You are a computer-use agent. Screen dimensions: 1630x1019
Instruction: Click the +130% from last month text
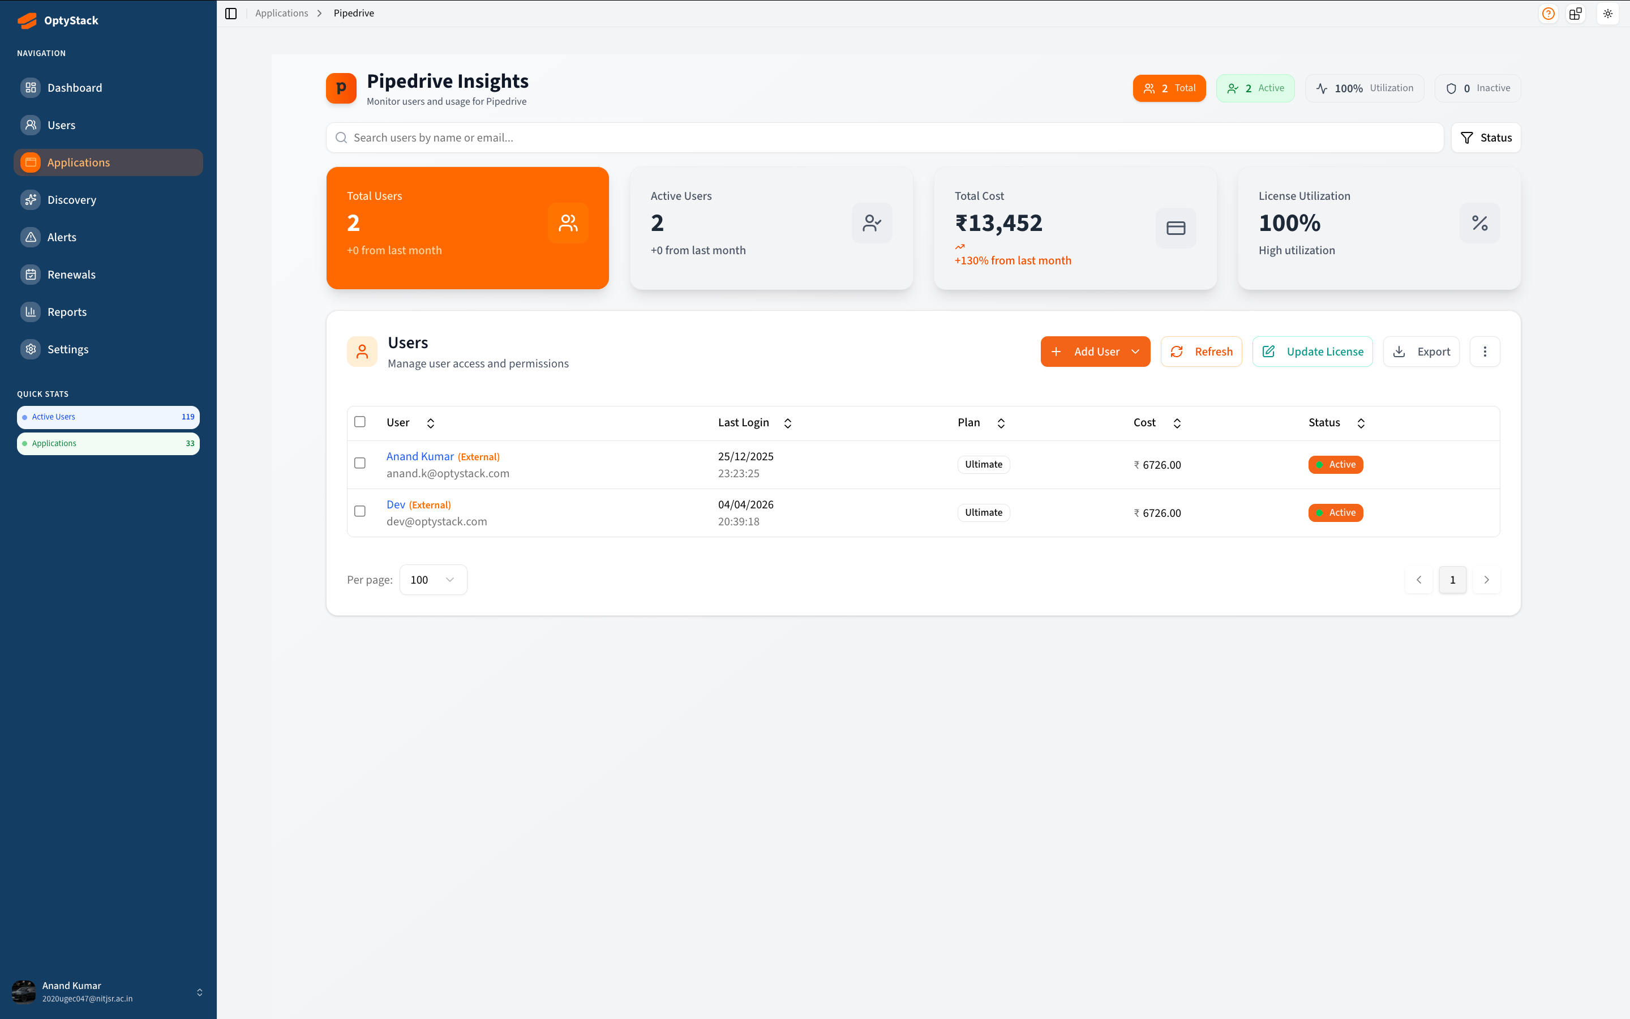pos(1013,261)
